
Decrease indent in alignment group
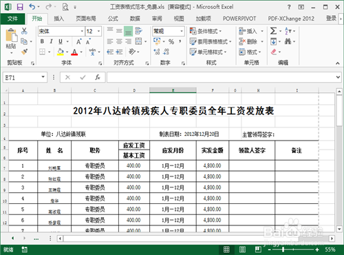110,52
